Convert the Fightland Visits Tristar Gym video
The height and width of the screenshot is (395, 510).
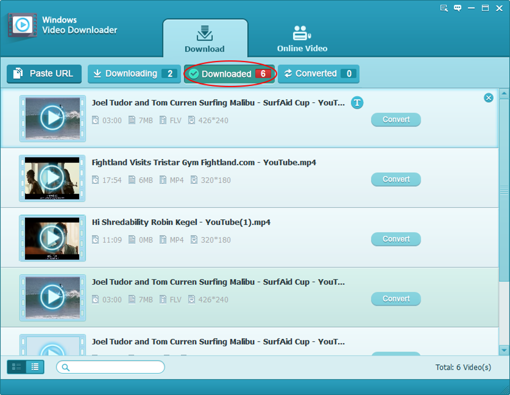(x=396, y=179)
